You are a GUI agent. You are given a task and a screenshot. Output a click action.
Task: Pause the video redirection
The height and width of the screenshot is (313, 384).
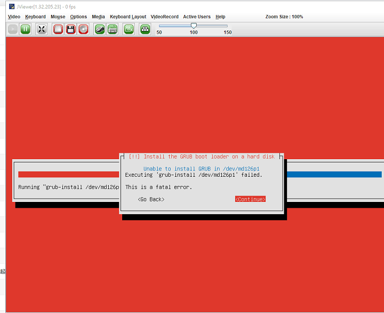point(26,29)
